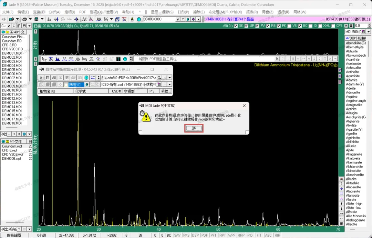
Task: Open the 定相(I) menu
Action: click(x=70, y=12)
